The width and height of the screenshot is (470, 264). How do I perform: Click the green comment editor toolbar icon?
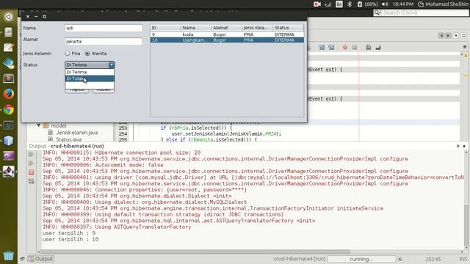coord(369,47)
